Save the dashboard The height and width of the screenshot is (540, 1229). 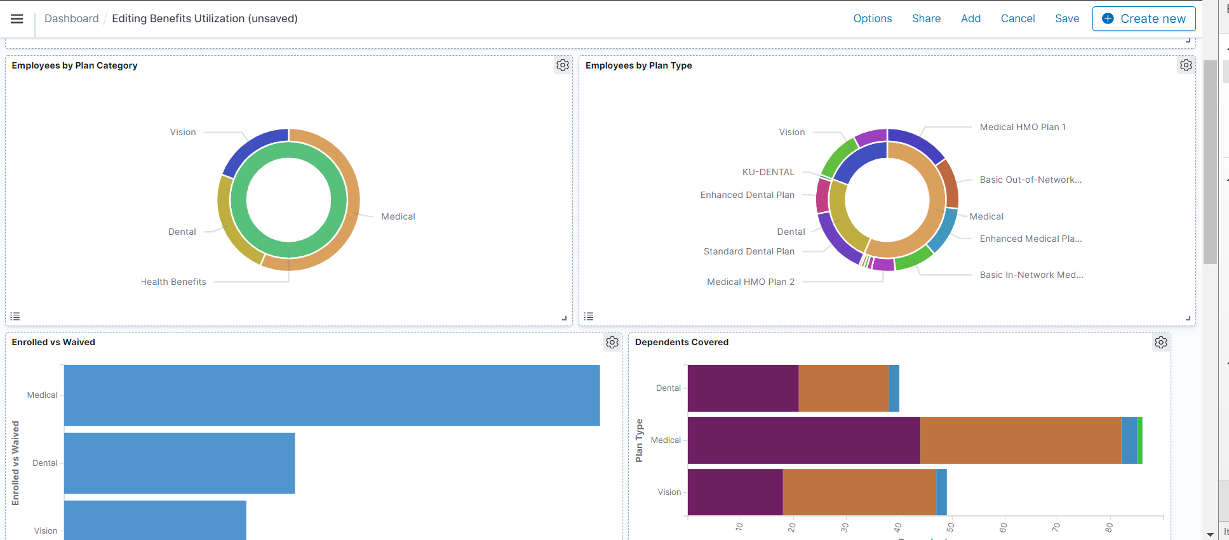point(1067,18)
